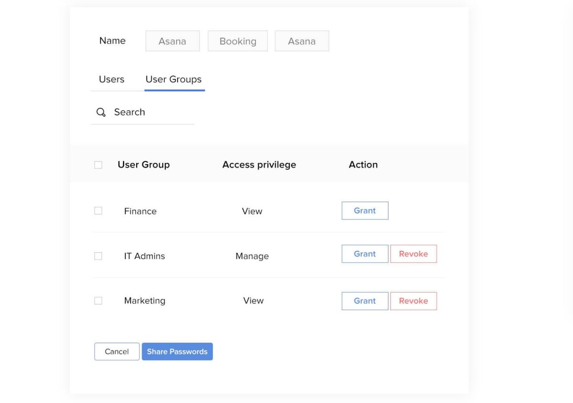Check the IT Admins group checkbox
Viewport: 573px width, 403px height.
click(x=98, y=256)
